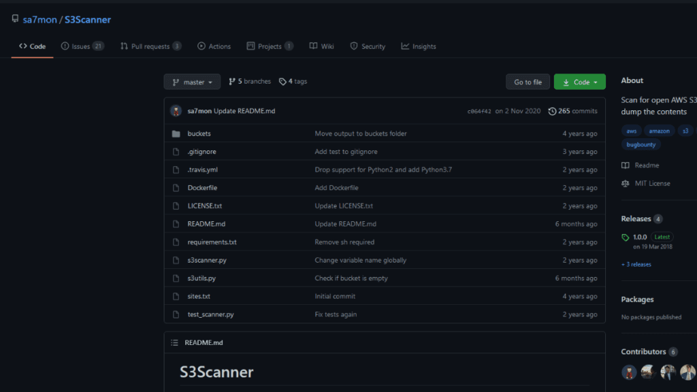Click the Releases heading
This screenshot has height=392, width=697.
click(x=636, y=218)
